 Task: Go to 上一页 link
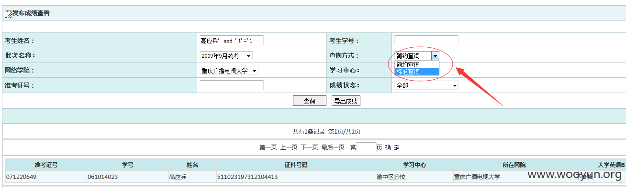tap(289, 147)
